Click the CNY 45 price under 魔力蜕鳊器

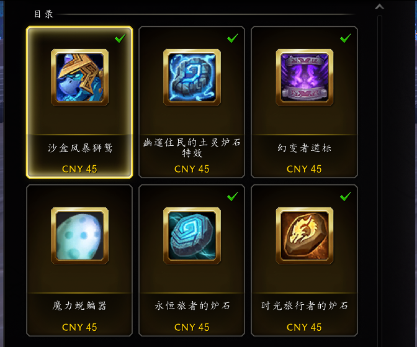point(79,327)
